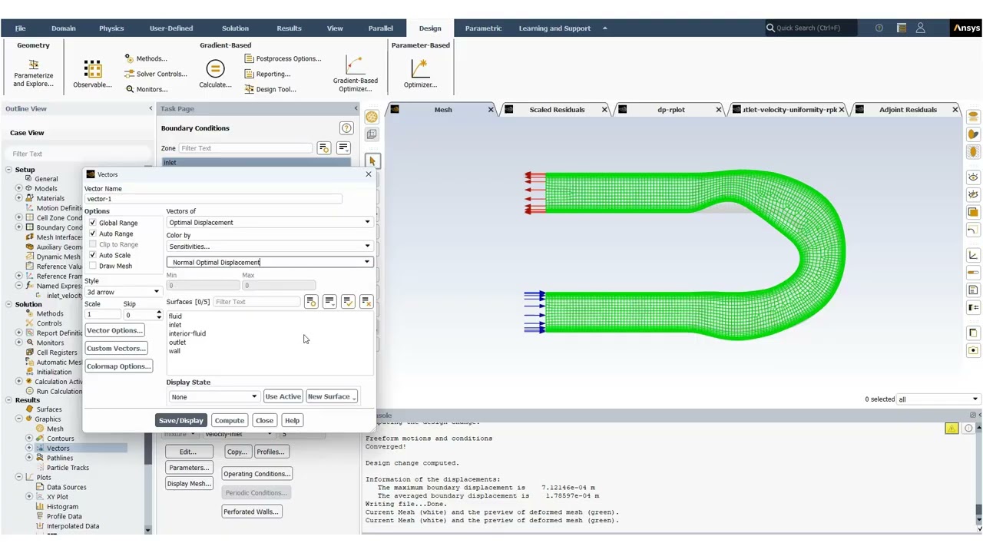Click the save picture camera icon
The height and width of the screenshot is (553, 983).
[973, 350]
